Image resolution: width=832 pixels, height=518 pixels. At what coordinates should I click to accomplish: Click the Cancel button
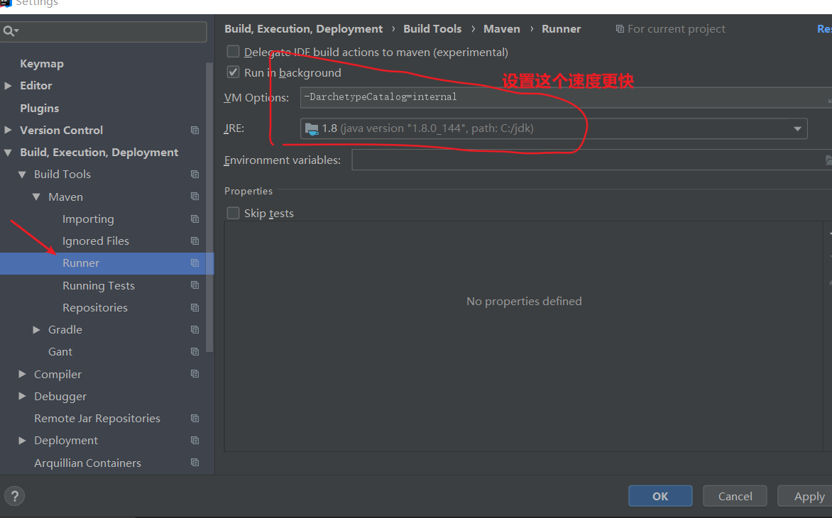coord(735,496)
